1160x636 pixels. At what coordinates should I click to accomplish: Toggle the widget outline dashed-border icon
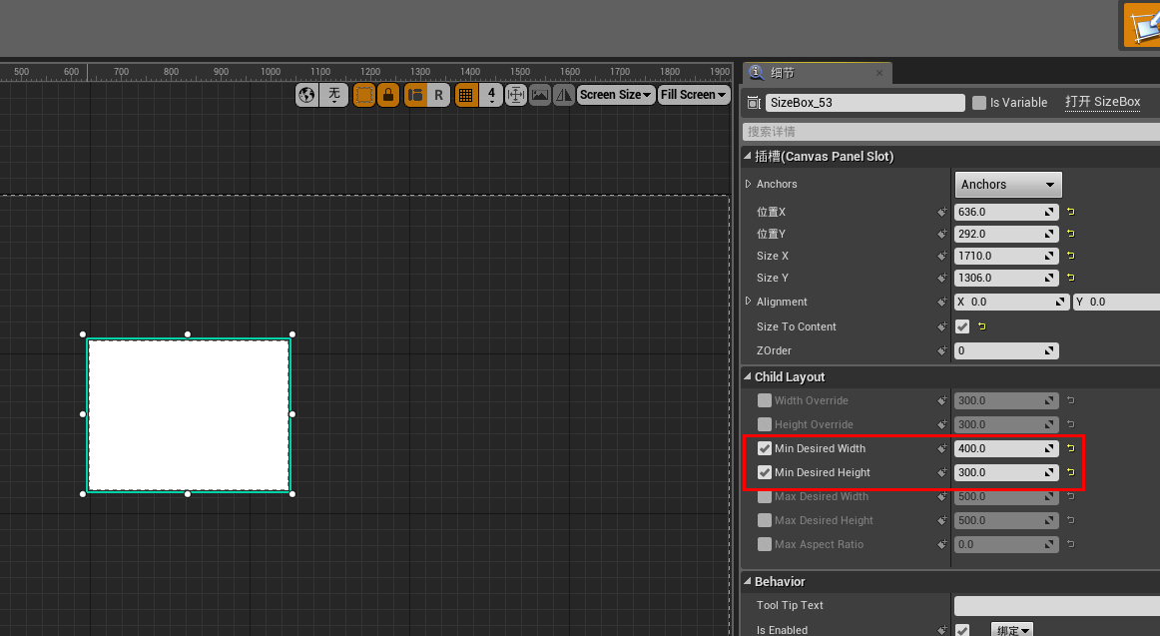[362, 95]
